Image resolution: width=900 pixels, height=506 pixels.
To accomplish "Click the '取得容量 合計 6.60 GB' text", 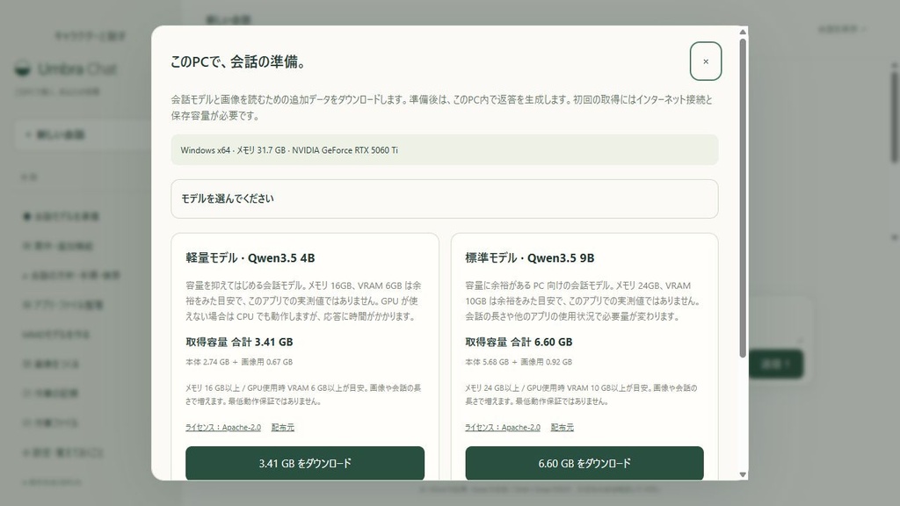I will click(519, 342).
